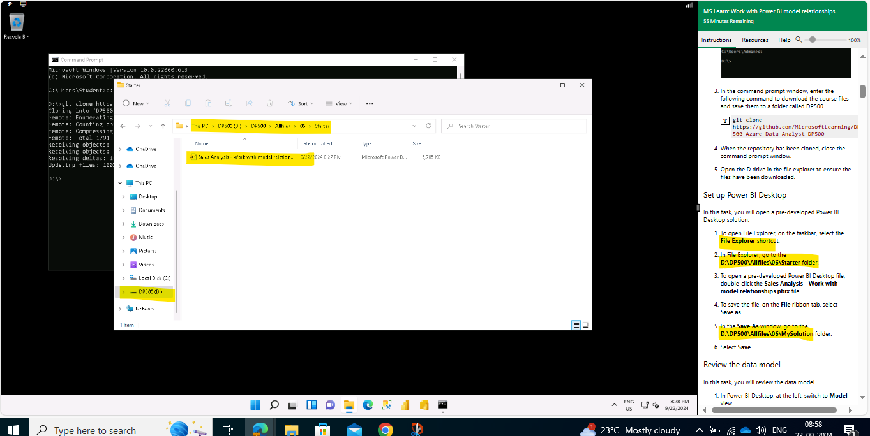
Task: Open Google Chrome on the host taskbar
Action: coord(385,430)
